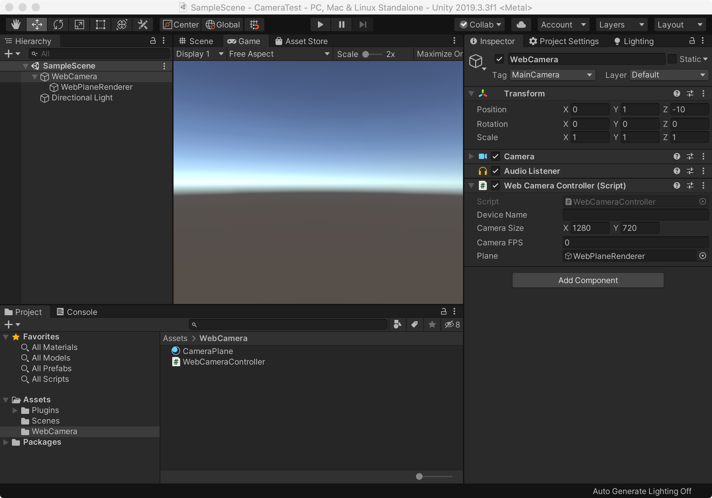Switch to the Scene tab

(x=196, y=41)
